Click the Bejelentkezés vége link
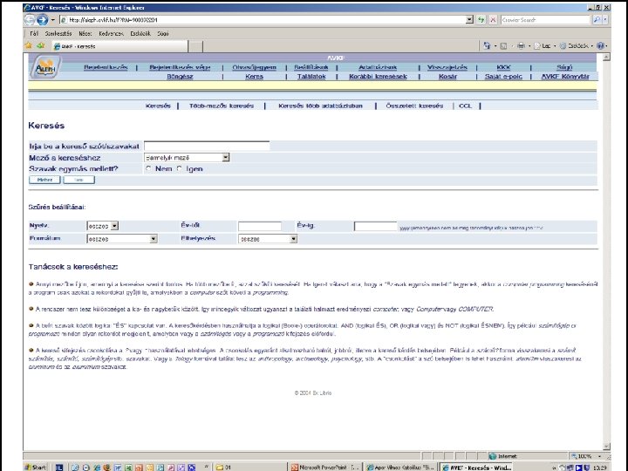This screenshot has height=471, width=628. click(180, 67)
